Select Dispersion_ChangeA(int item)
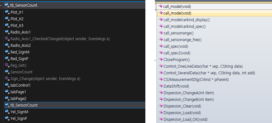The height and width of the screenshot is (123, 272). tap(189, 93)
